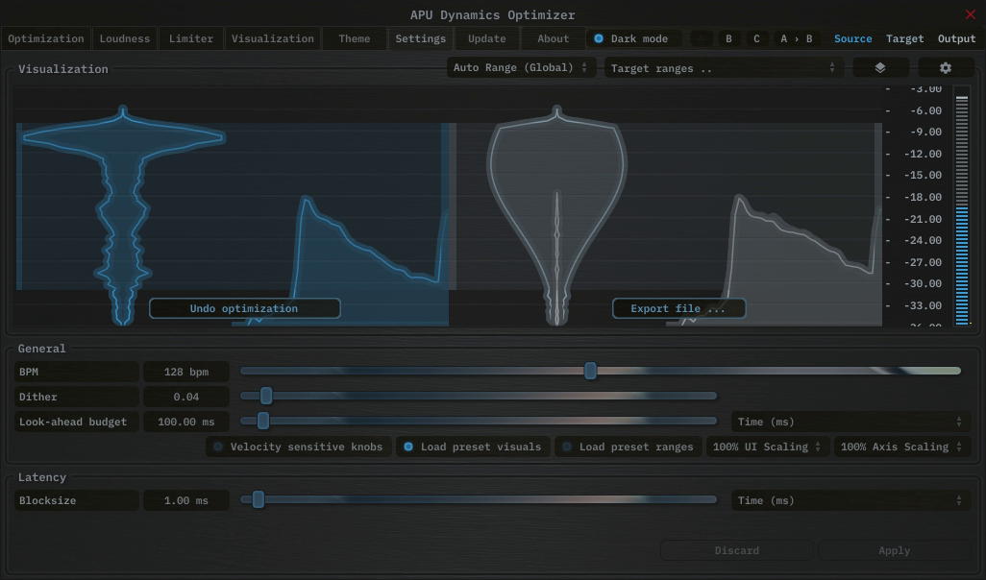Open the Loudness tab
This screenshot has height=580, width=986.
click(125, 38)
